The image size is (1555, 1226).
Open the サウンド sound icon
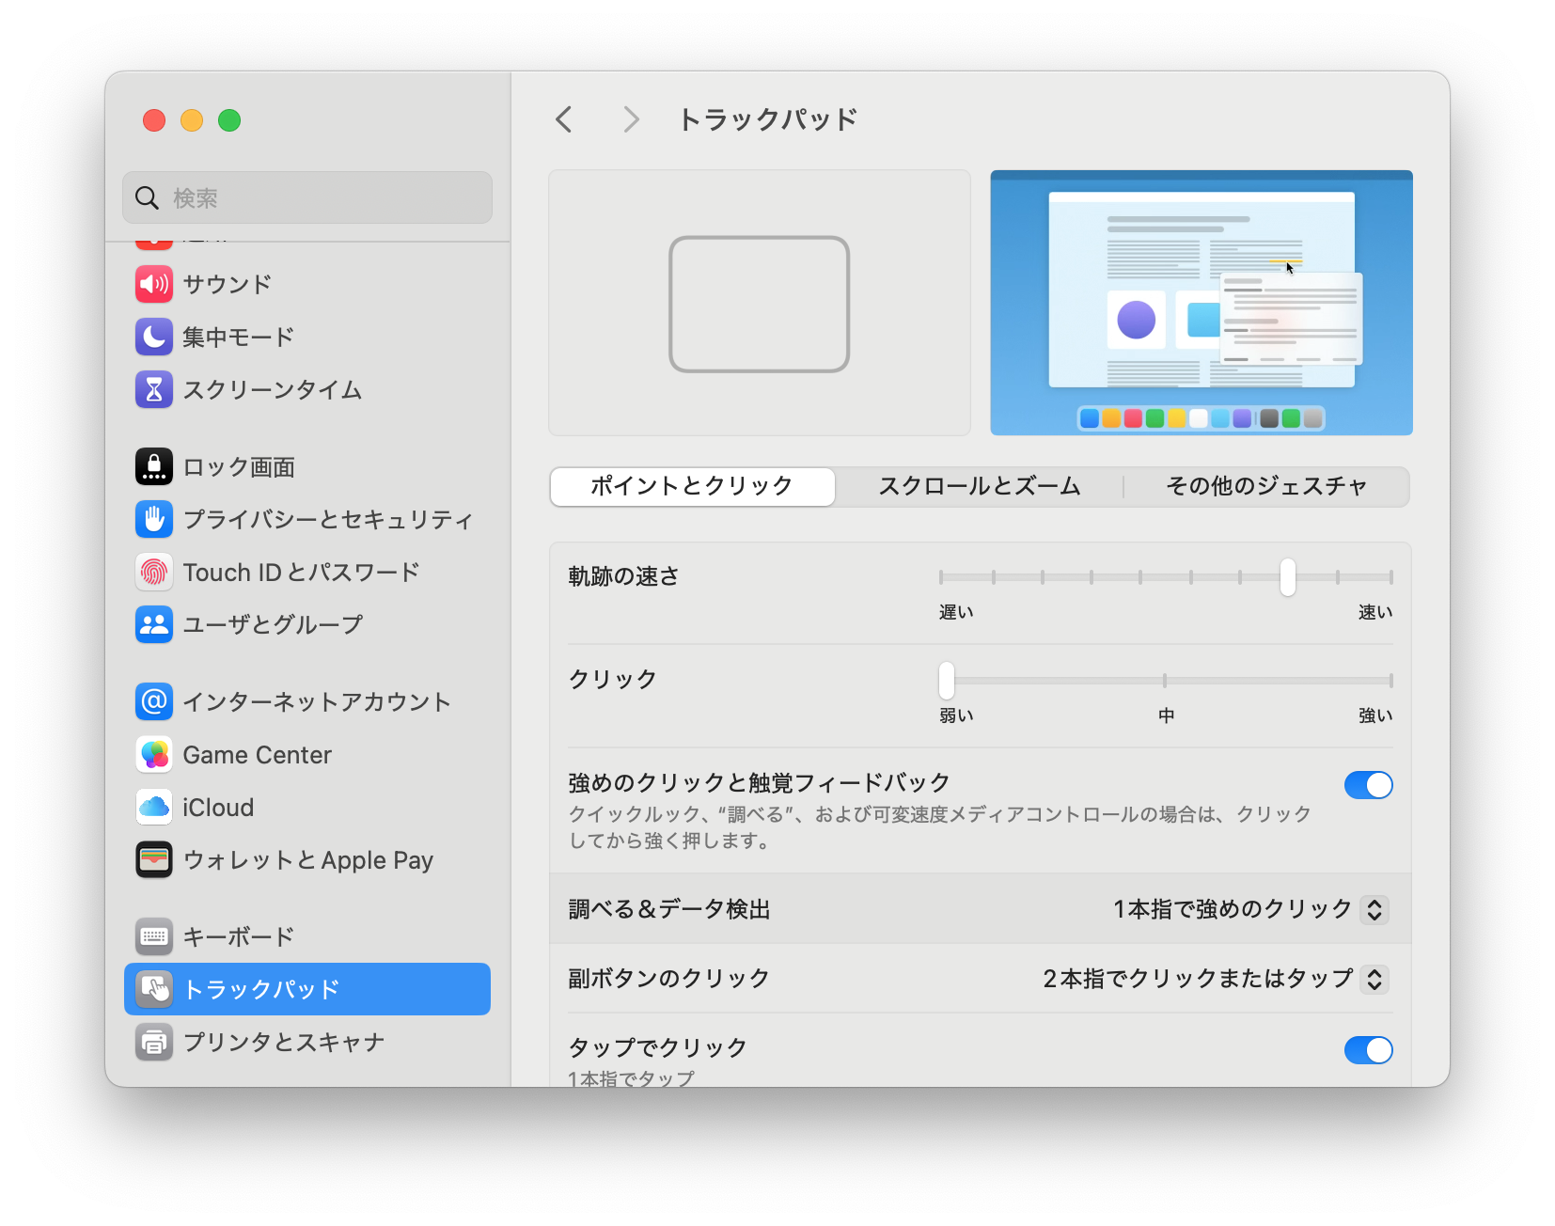click(x=154, y=284)
